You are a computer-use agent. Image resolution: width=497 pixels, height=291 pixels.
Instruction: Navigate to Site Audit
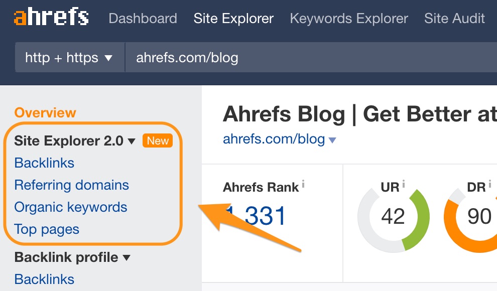click(454, 19)
